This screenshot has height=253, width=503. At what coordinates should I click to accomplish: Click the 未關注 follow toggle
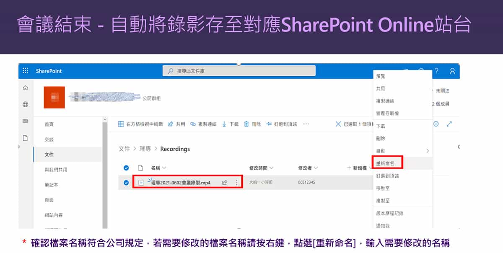tap(442, 90)
